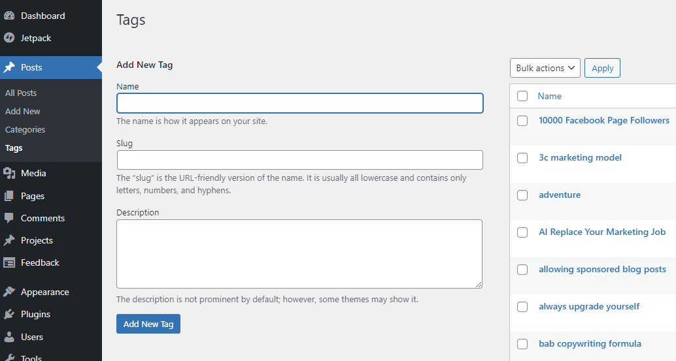Open the Categories submenu
This screenshot has height=361, width=676.
[25, 129]
